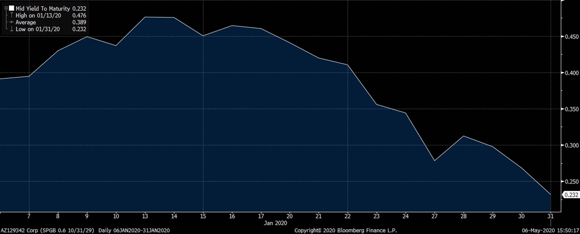Screen dimensions: 580x234
Task: Select the High on 01/13/20 legend entry
Action: (38, 15)
